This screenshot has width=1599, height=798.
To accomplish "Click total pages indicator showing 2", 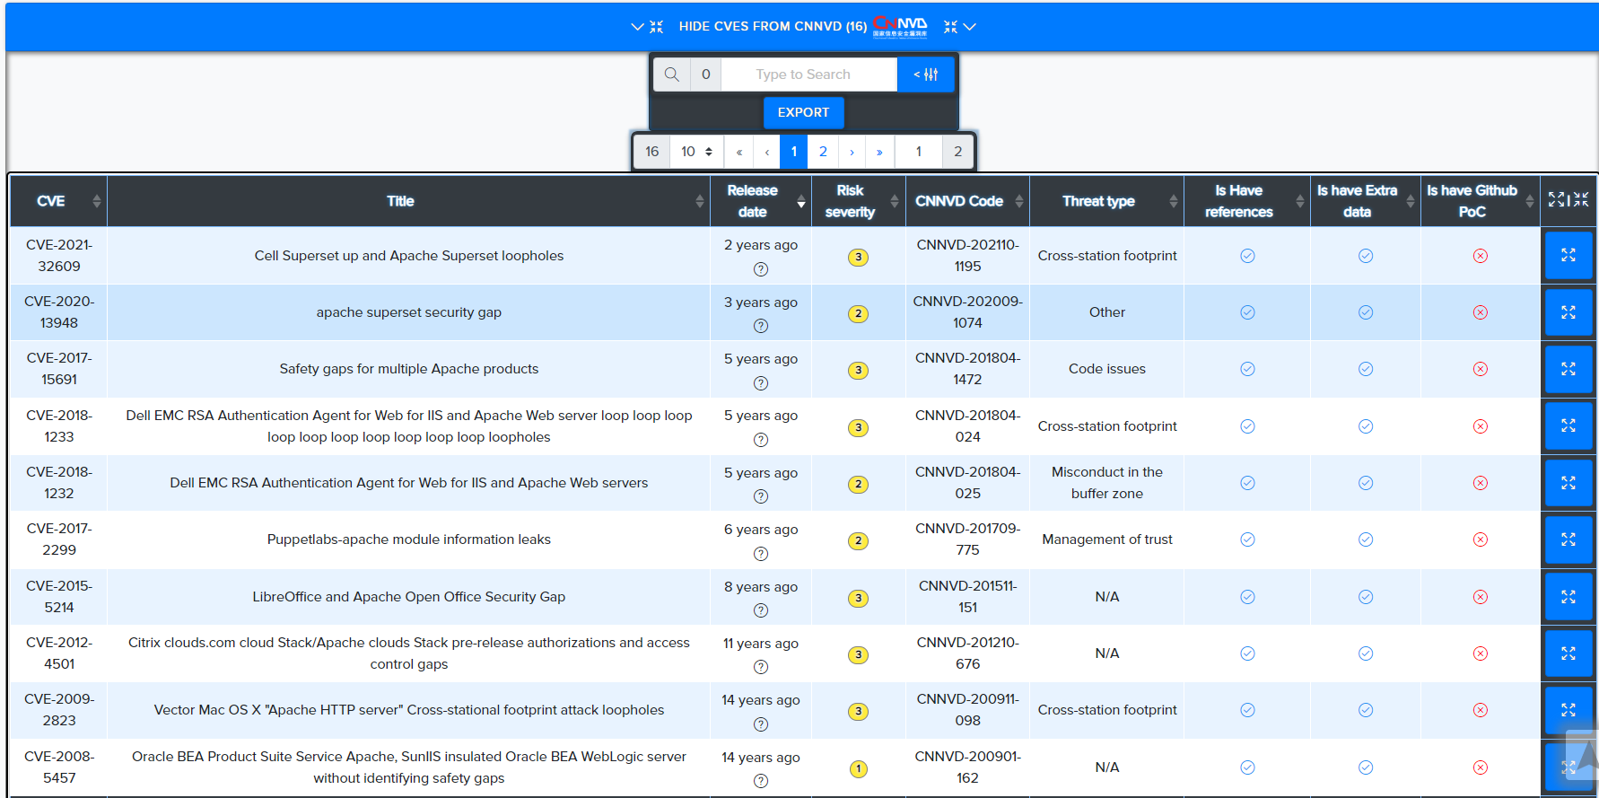I will pyautogui.click(x=957, y=152).
